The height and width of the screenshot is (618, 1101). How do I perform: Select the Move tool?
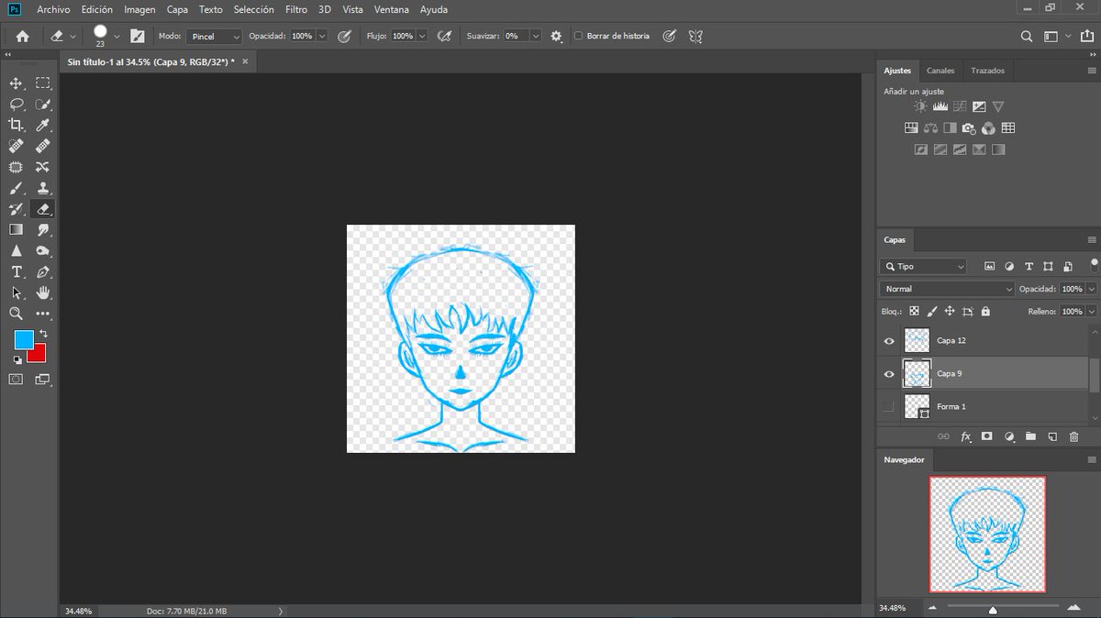[16, 83]
